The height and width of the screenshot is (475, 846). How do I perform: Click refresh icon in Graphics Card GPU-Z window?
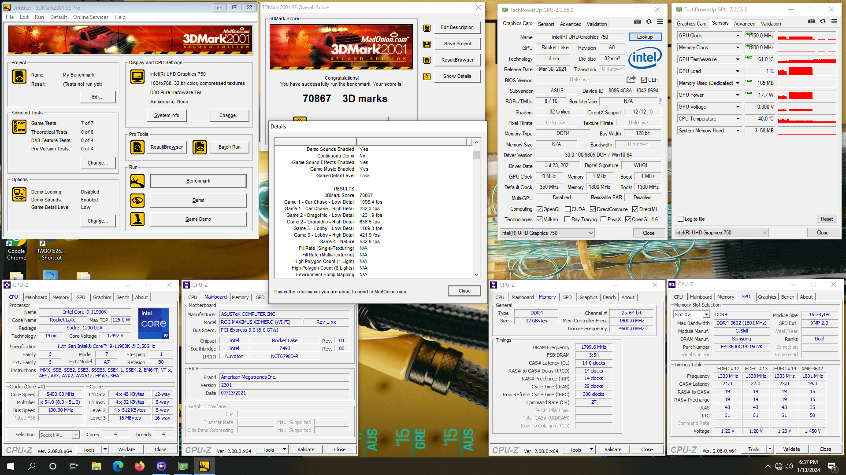click(649, 22)
